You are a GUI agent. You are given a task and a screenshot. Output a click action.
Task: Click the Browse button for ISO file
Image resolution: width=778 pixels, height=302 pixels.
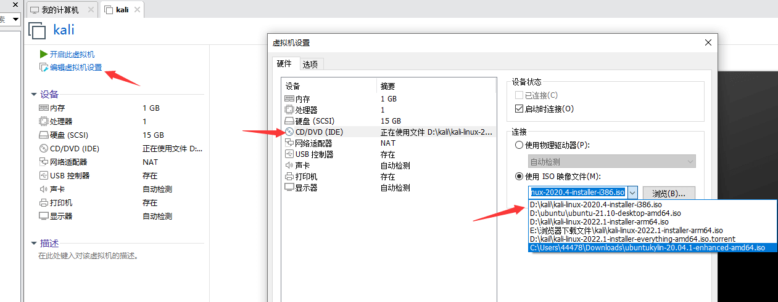[x=669, y=193]
